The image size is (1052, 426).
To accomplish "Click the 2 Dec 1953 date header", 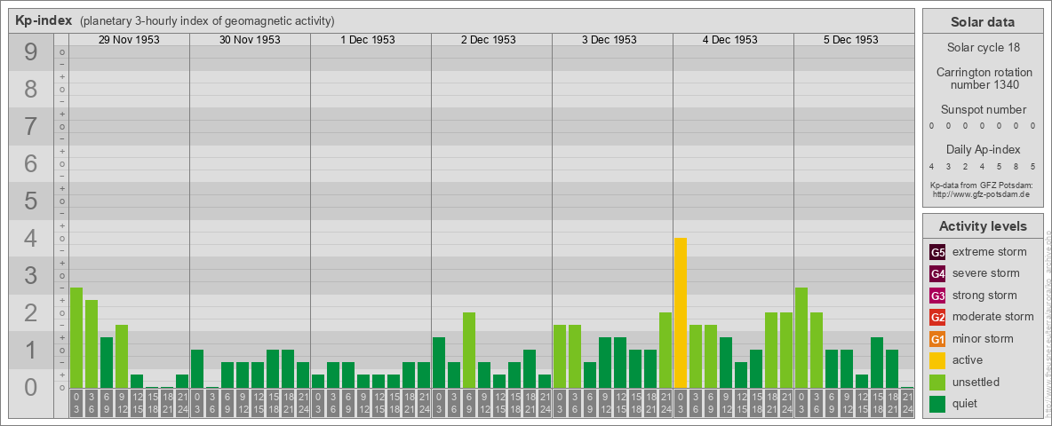I will point(489,40).
